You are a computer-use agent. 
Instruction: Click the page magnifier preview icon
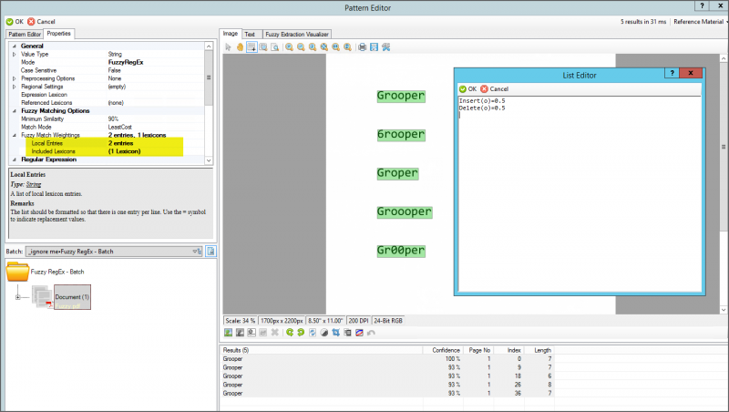(275, 47)
